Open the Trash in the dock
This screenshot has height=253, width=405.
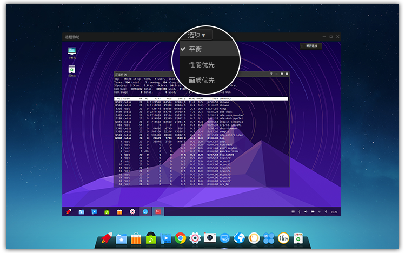tap(298, 238)
